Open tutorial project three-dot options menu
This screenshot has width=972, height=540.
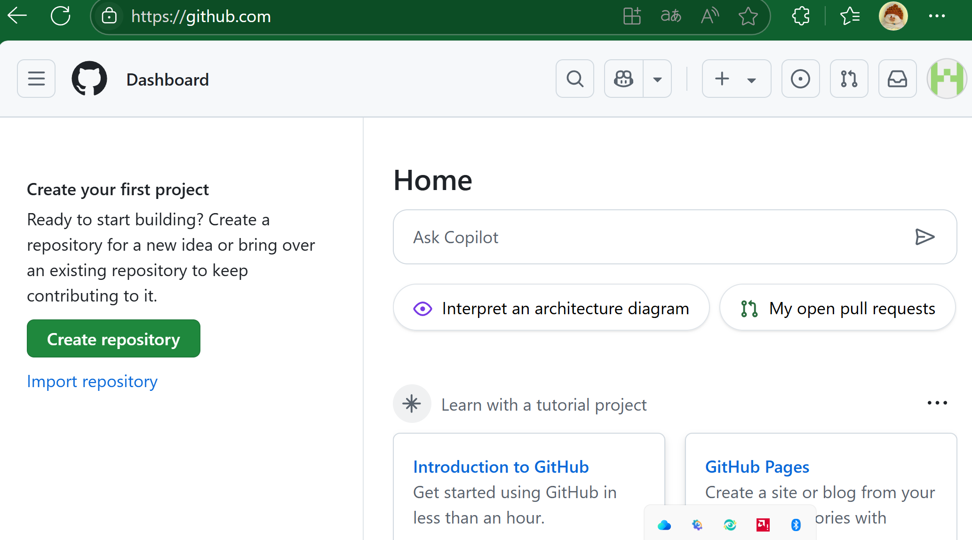pos(937,403)
